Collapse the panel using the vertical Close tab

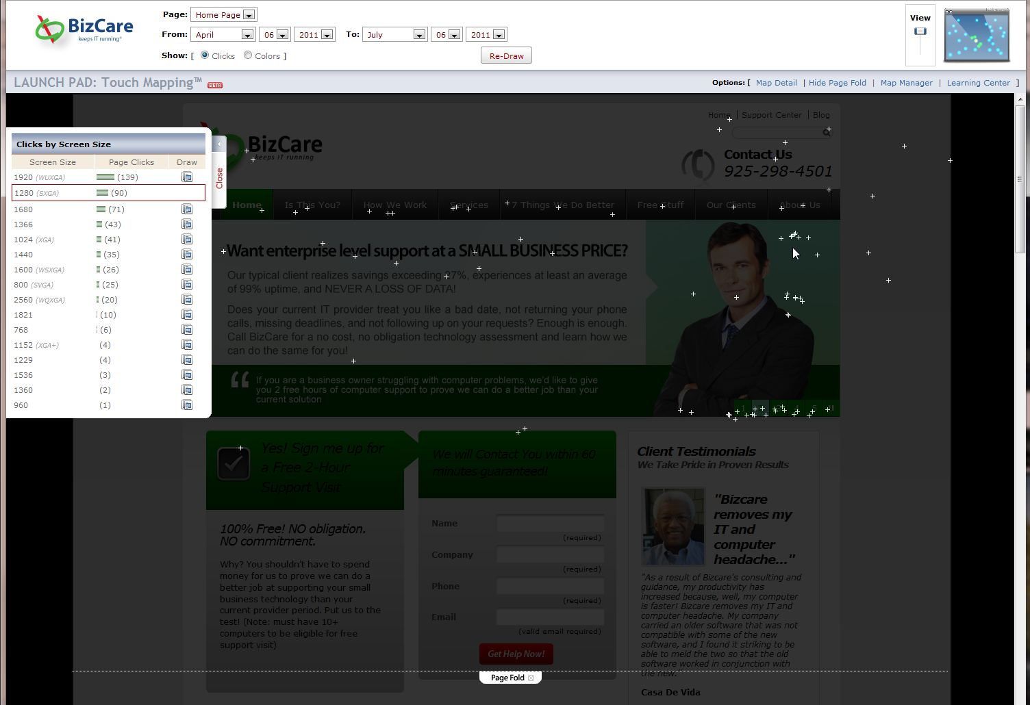[x=218, y=175]
